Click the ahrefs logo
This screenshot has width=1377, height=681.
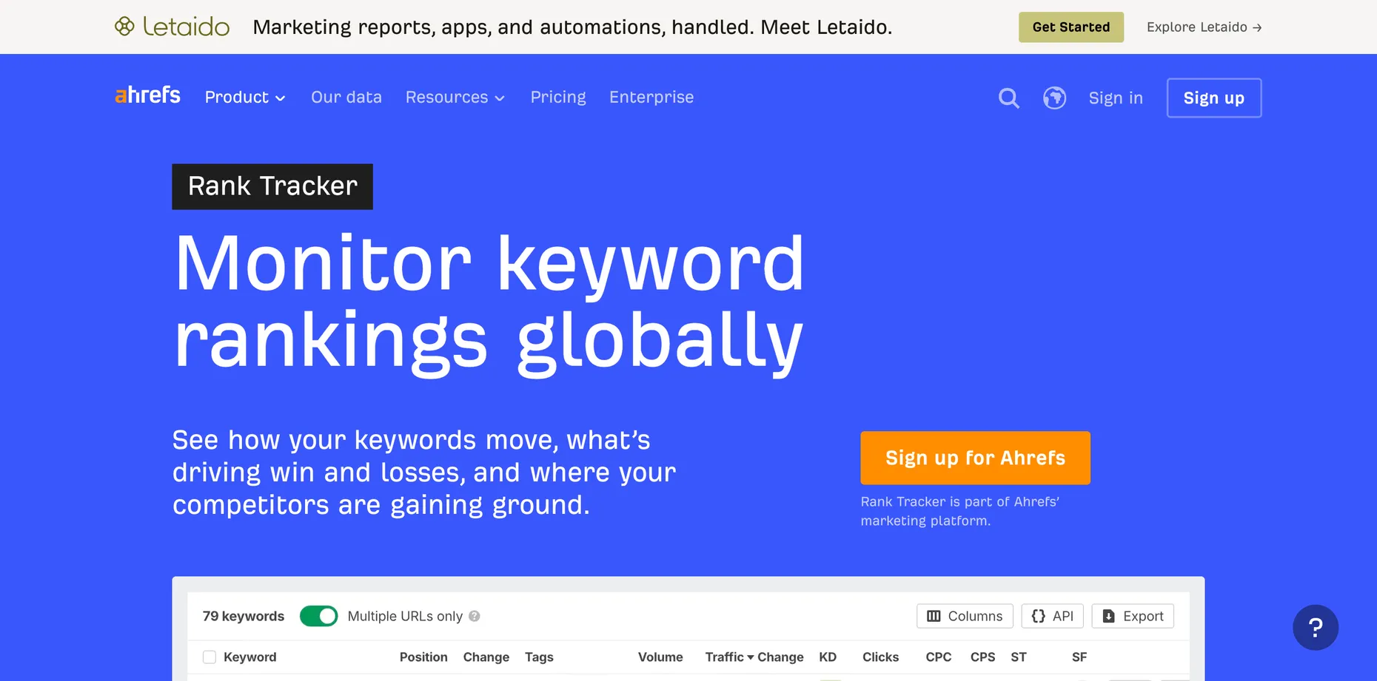tap(148, 95)
